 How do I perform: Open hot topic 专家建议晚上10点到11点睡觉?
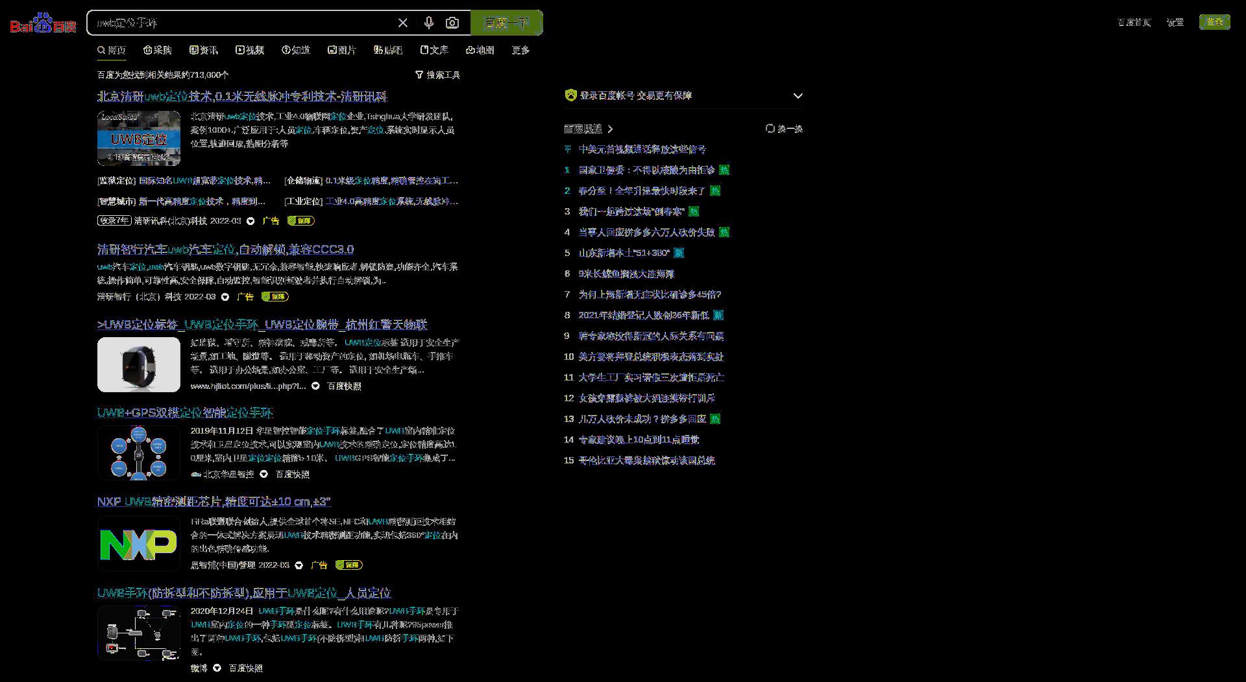pos(639,440)
